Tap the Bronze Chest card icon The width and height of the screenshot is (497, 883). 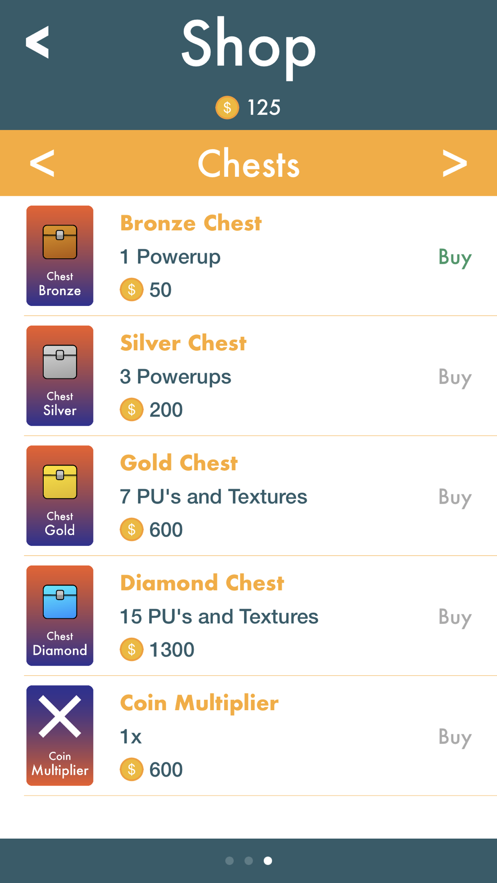tap(60, 256)
